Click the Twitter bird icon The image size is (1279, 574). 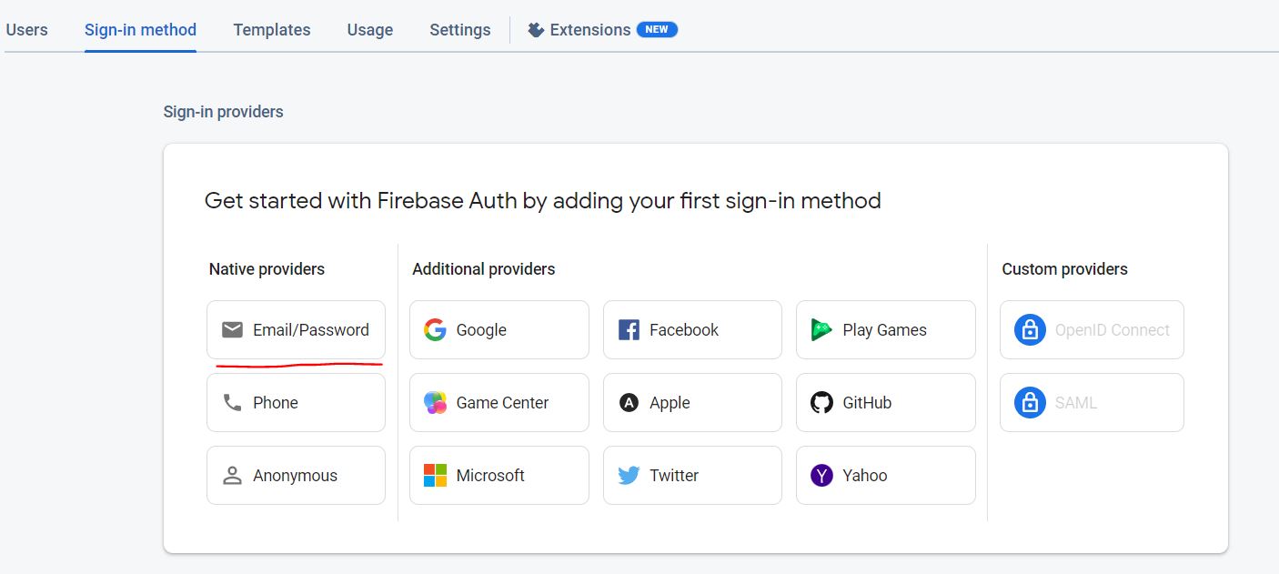(629, 475)
